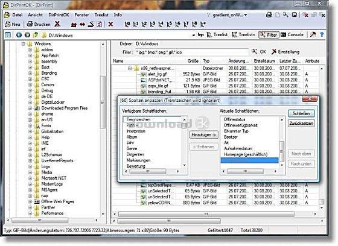Click the Hinzufügen button
Viewport: 338px width, 246px height.
click(204, 135)
